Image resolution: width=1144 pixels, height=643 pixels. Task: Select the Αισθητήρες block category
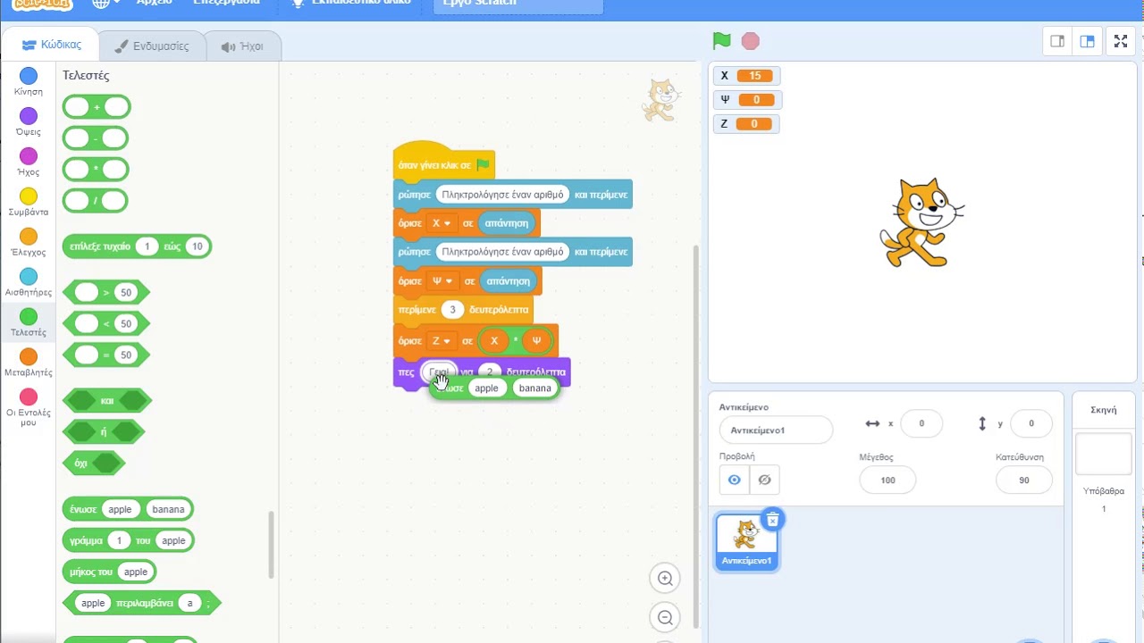click(29, 283)
